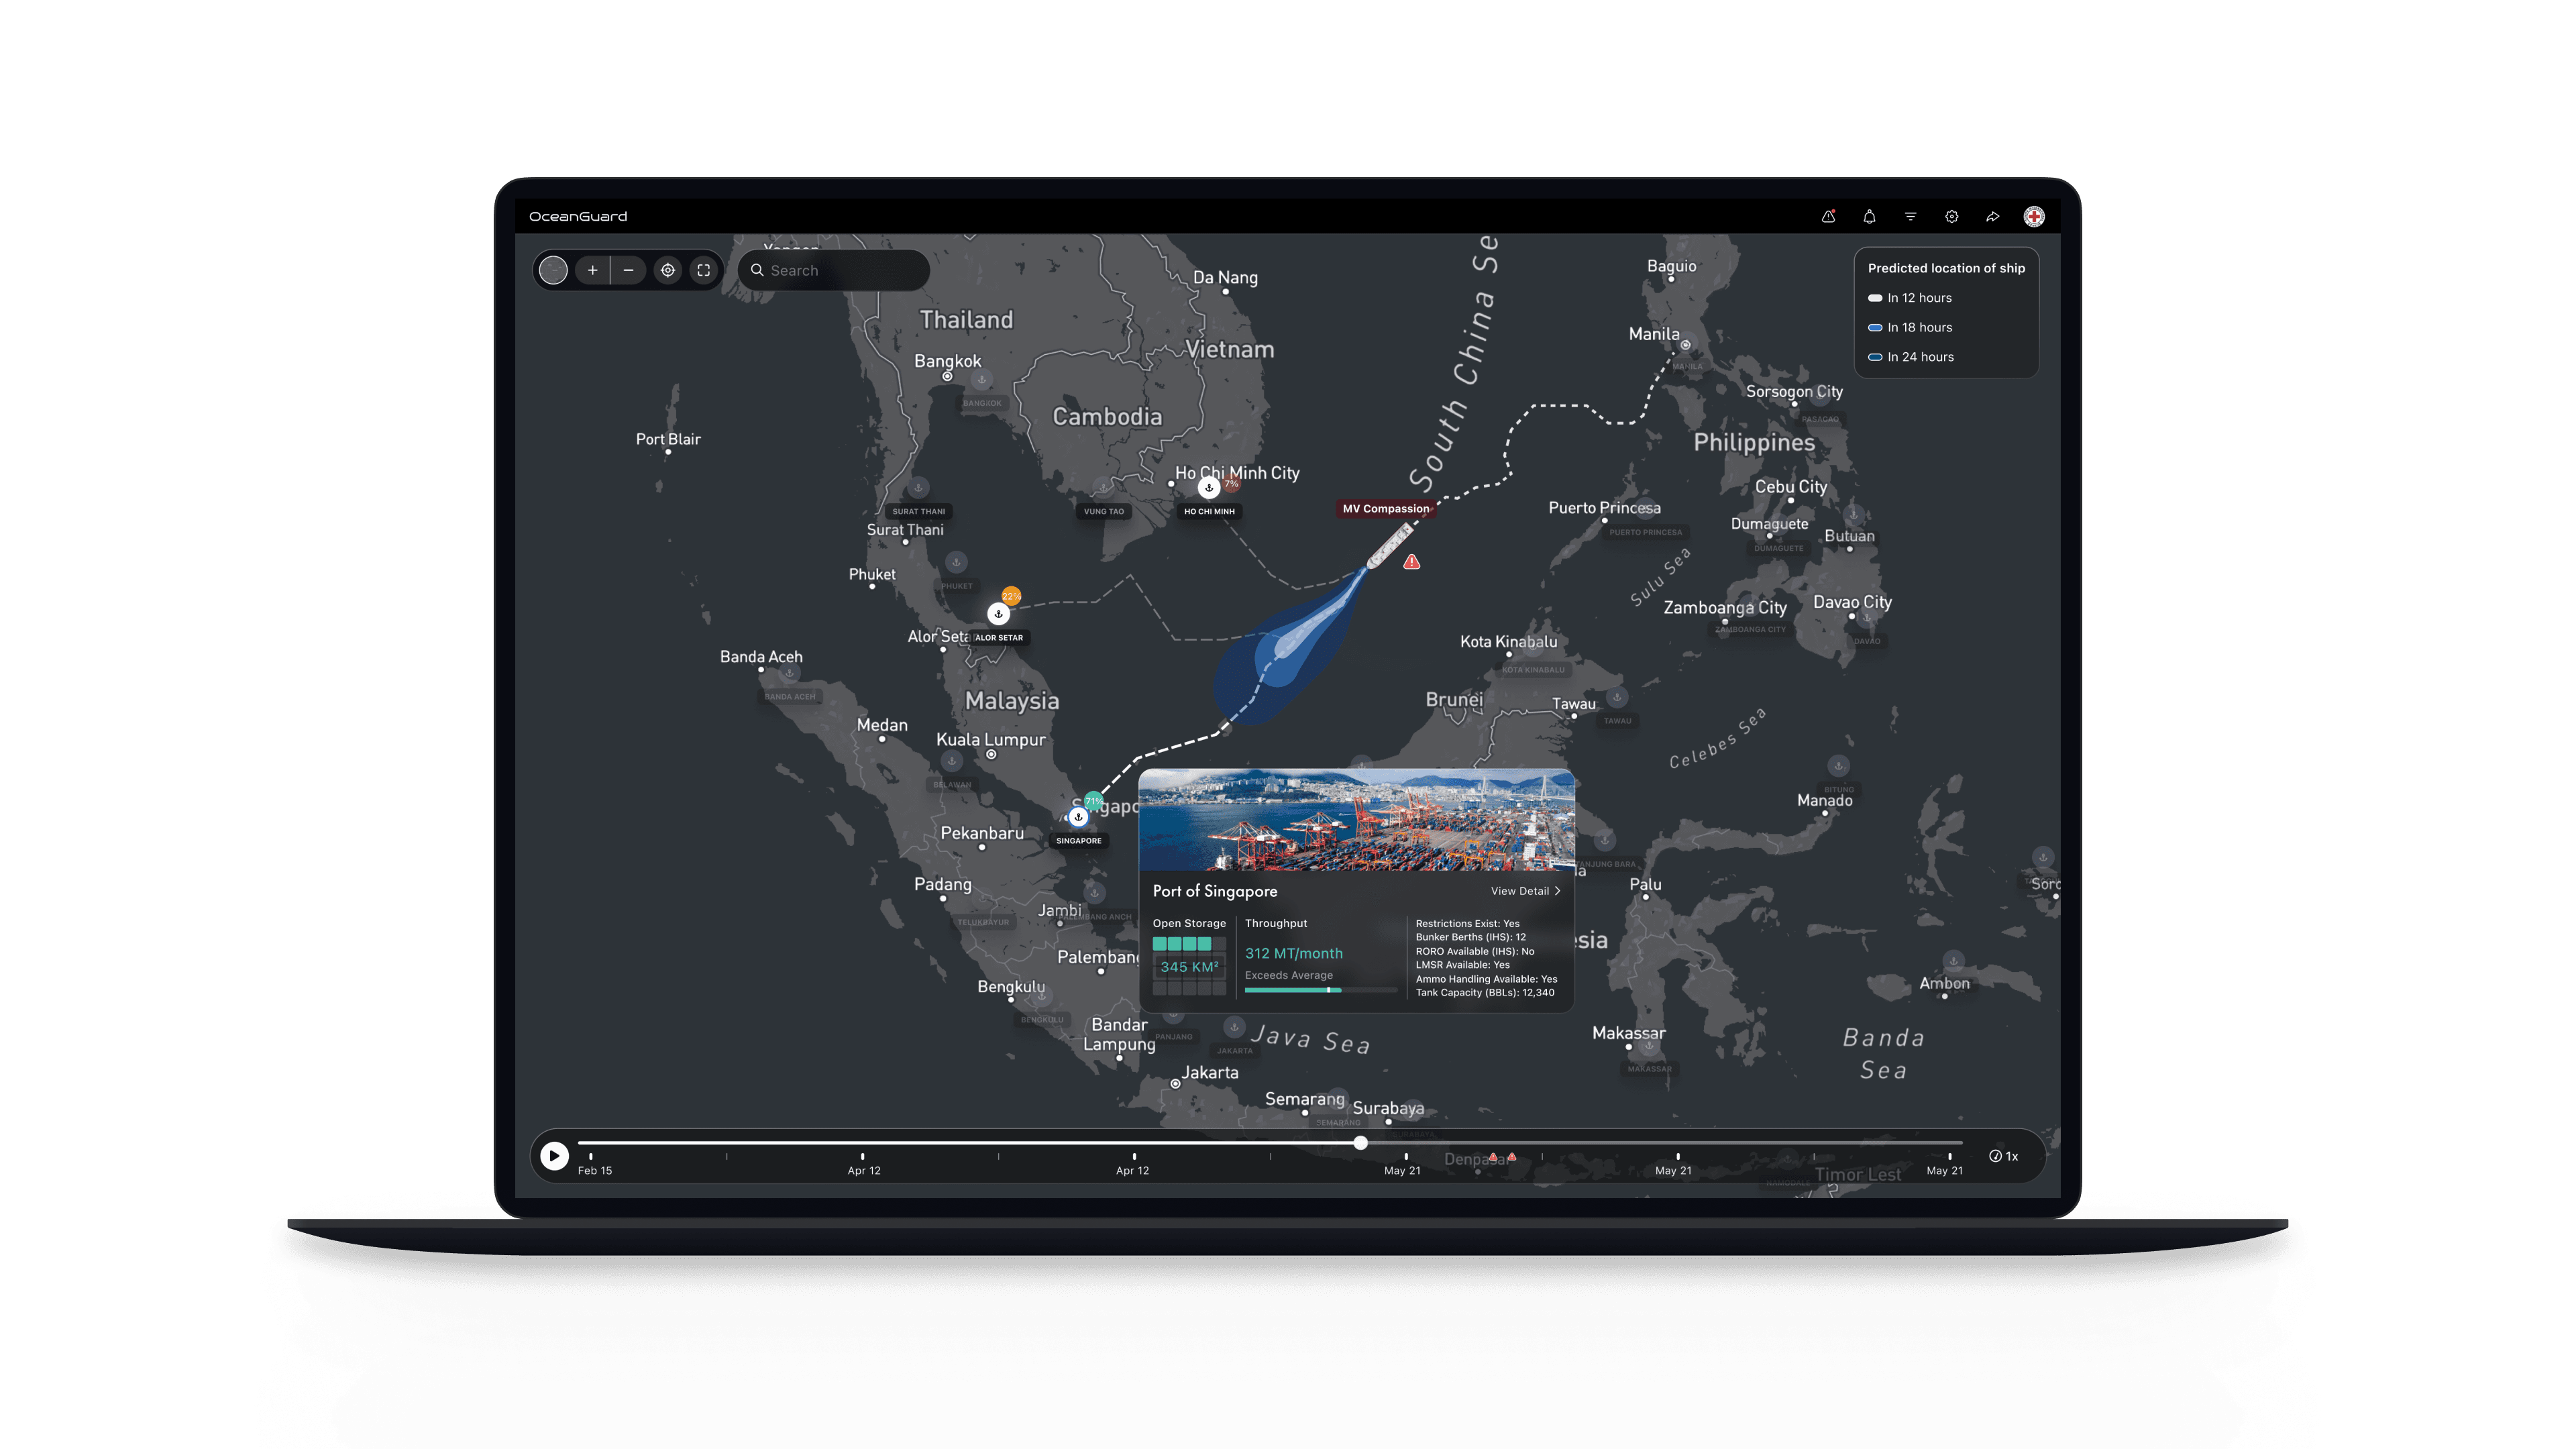Screen dimensions: 2576x1449
Task: Zoom in using the plus button
Action: pos(592,270)
